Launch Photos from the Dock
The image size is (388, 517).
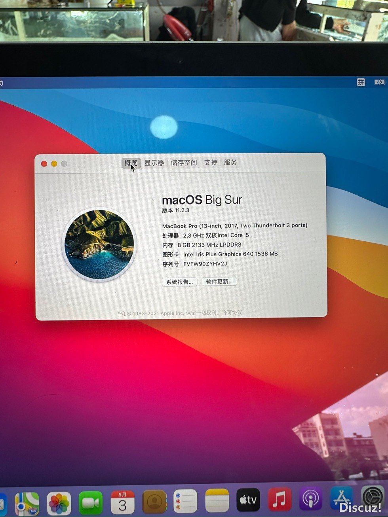pos(59,504)
